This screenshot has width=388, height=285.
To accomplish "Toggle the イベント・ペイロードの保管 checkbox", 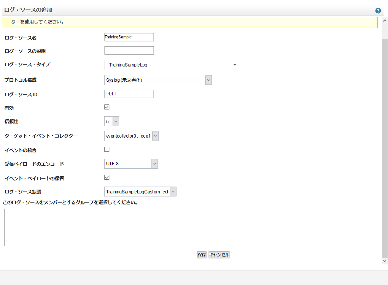I will coord(107,177).
